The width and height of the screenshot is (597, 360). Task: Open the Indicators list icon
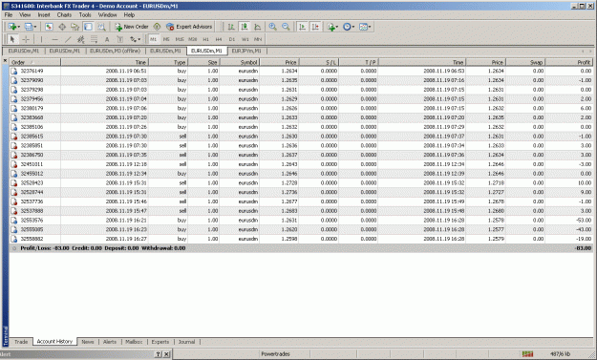click(x=330, y=27)
